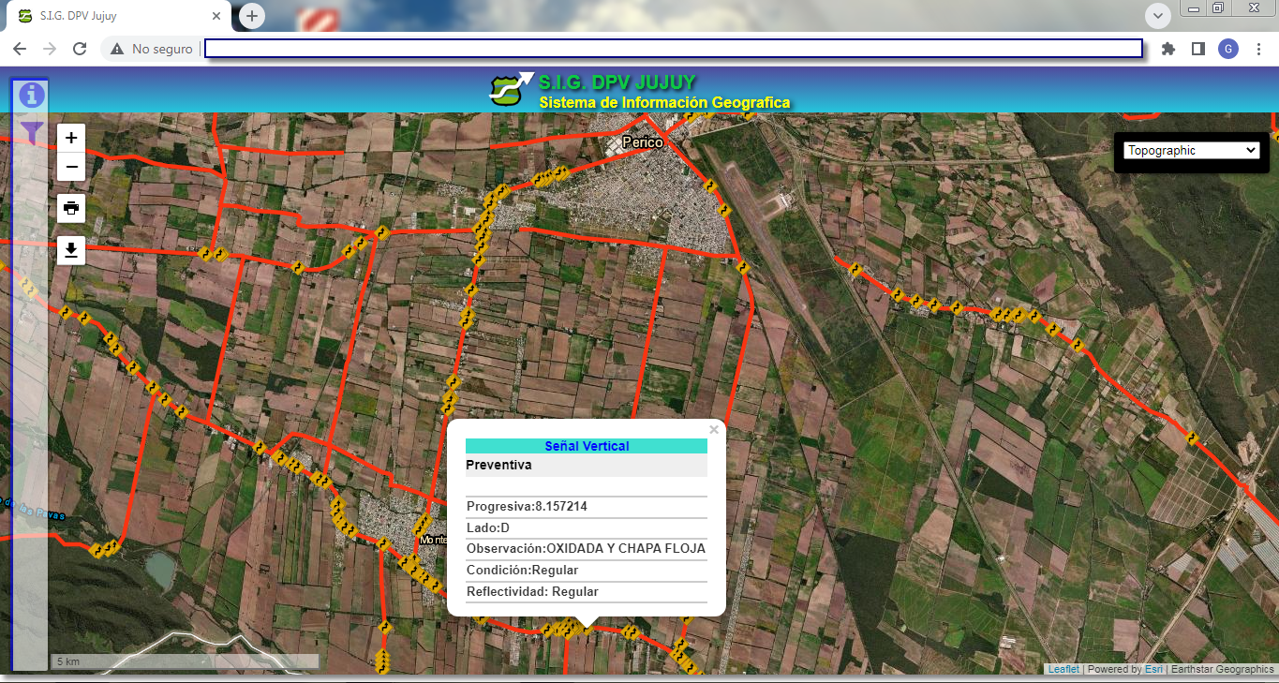The image size is (1279, 683).
Task: Toggle Chrome side panel
Action: [1197, 49]
